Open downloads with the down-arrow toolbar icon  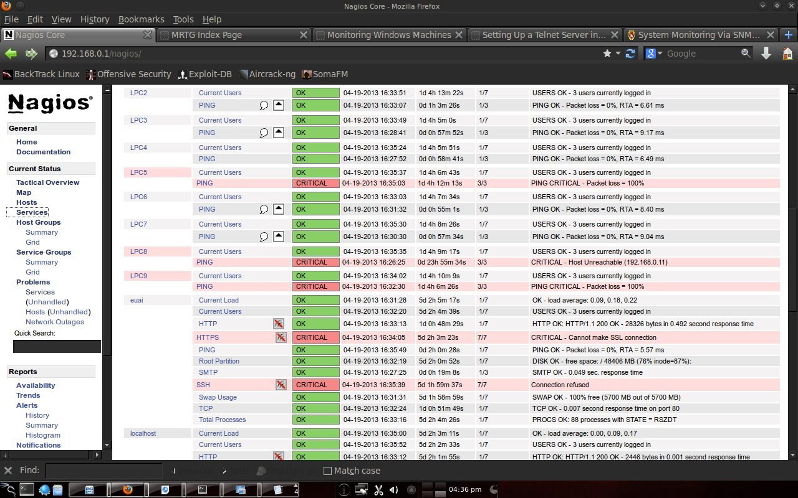[x=766, y=54]
